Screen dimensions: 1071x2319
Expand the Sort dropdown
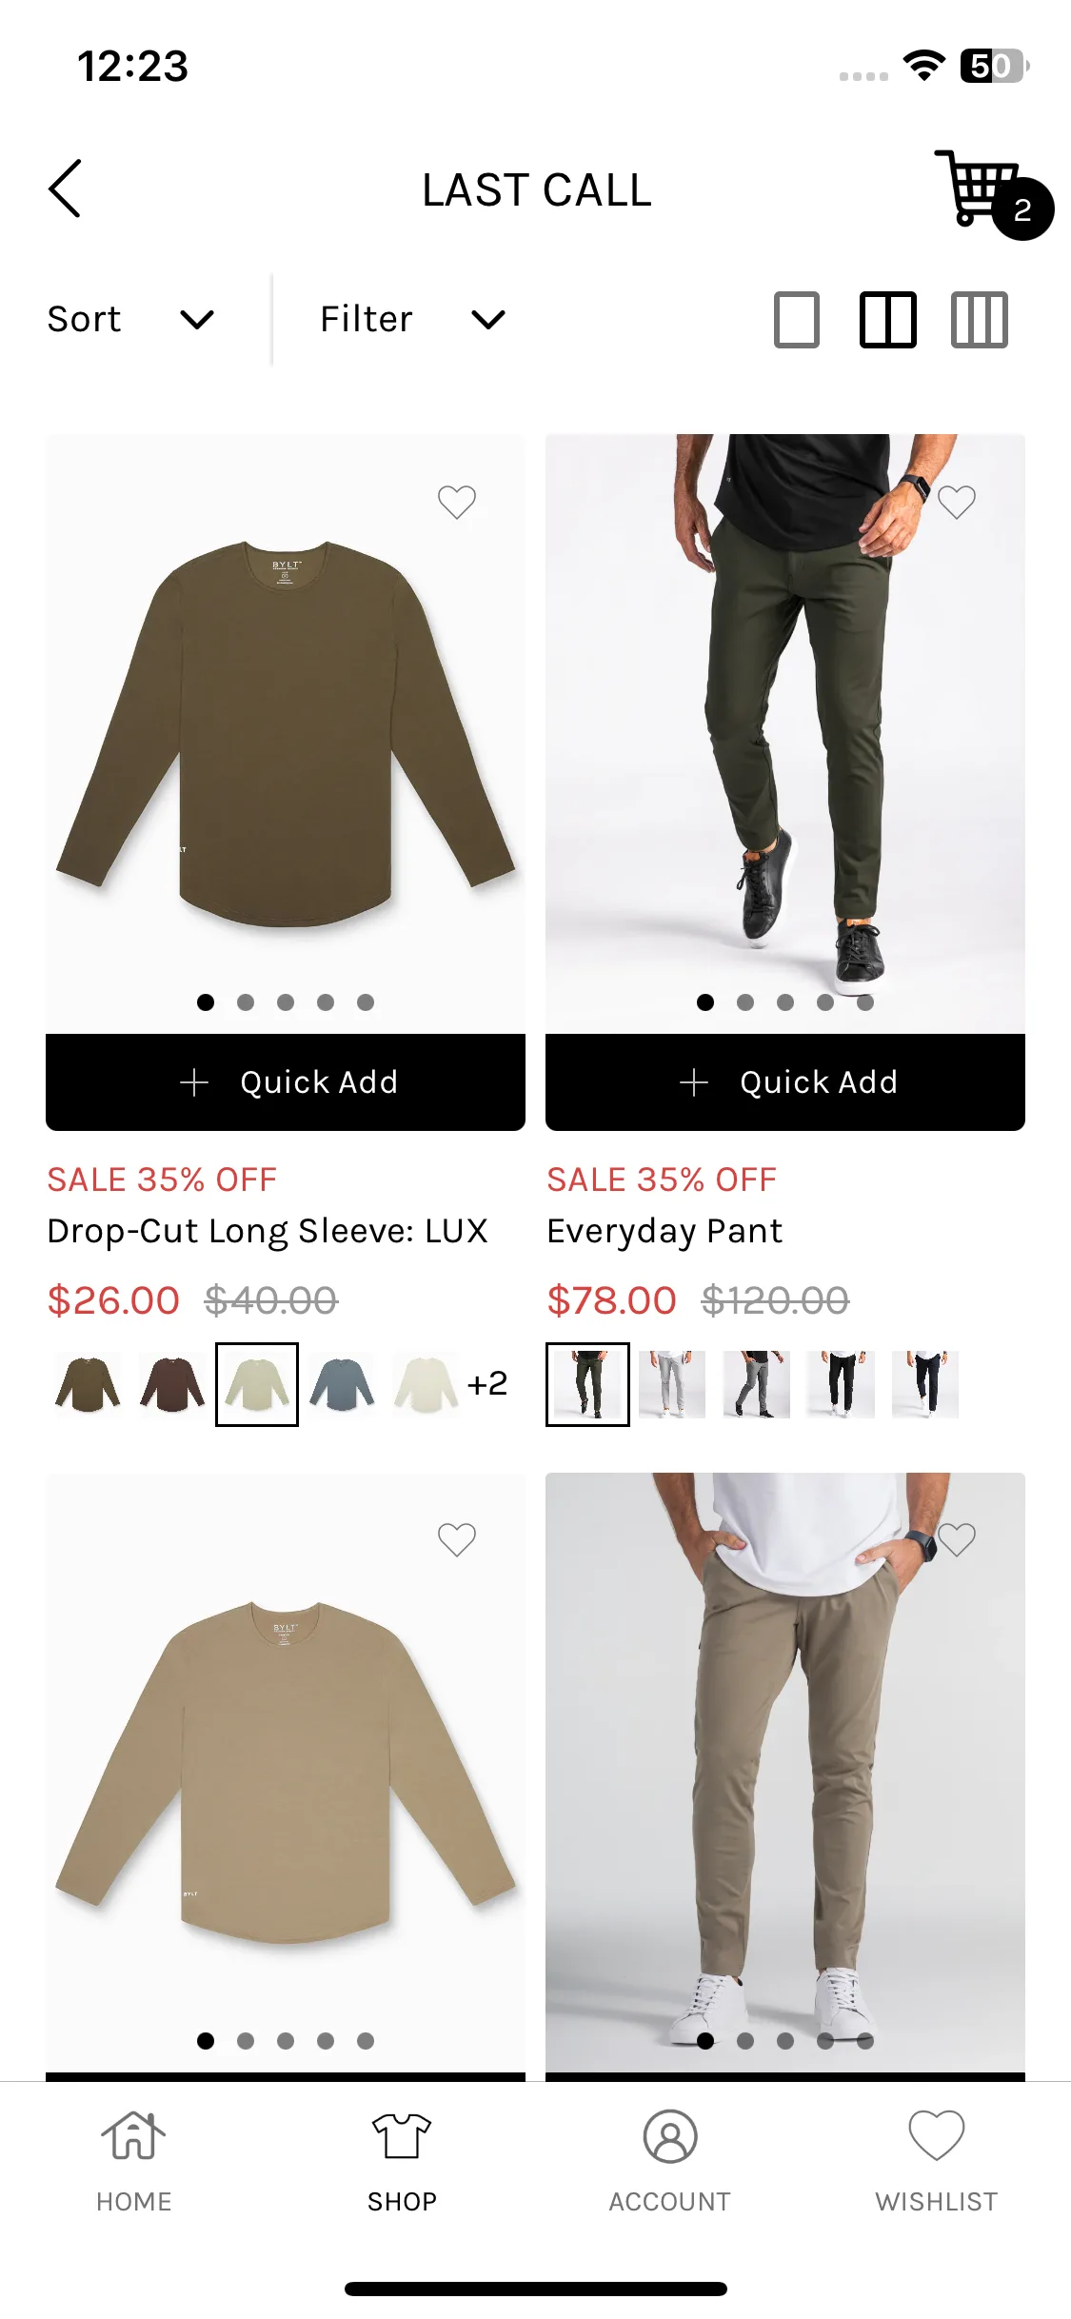click(131, 319)
